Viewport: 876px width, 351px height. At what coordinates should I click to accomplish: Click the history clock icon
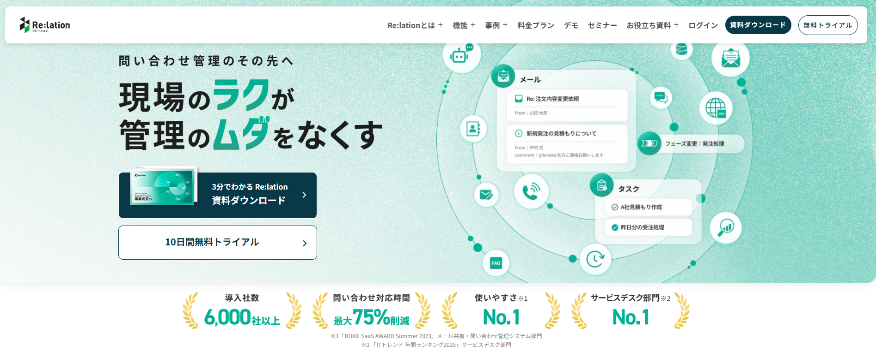[x=595, y=259]
